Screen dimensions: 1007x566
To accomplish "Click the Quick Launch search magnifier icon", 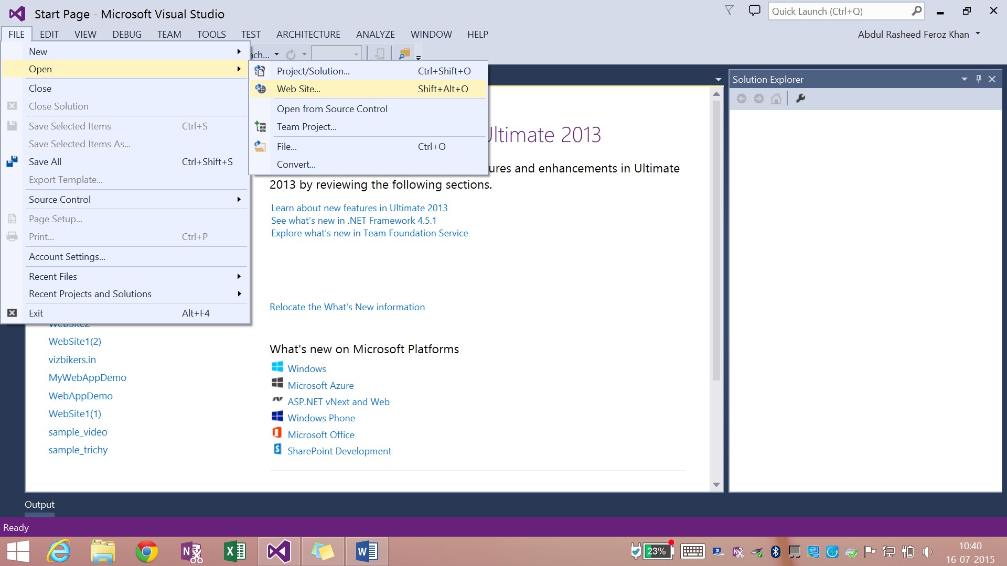I will 916,11.
